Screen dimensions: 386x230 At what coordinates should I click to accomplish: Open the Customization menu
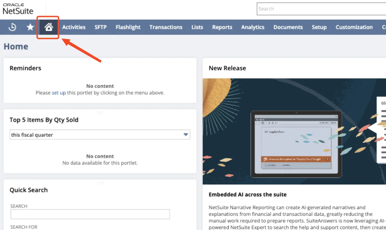(354, 27)
